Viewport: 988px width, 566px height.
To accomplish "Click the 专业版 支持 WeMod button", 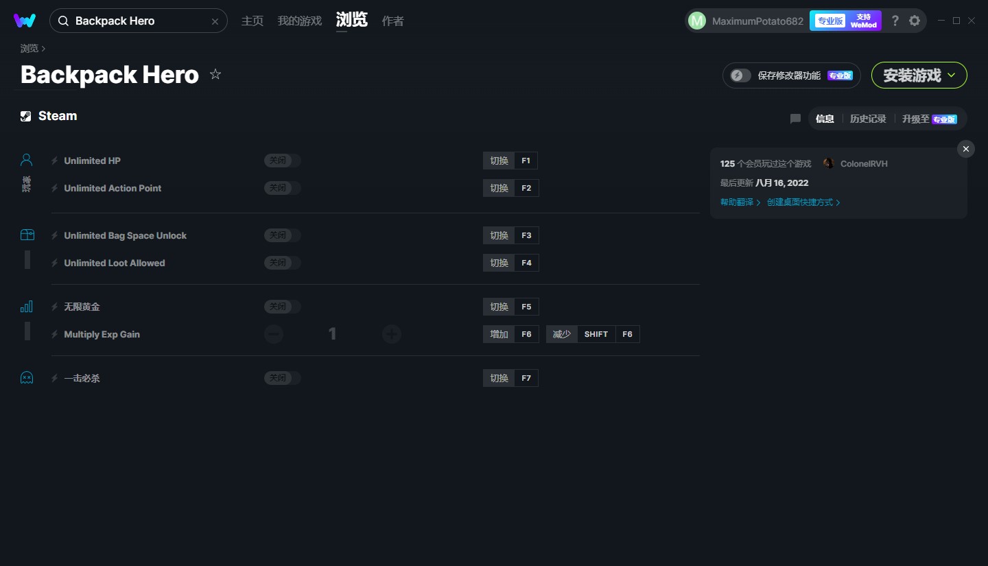I will (x=845, y=21).
